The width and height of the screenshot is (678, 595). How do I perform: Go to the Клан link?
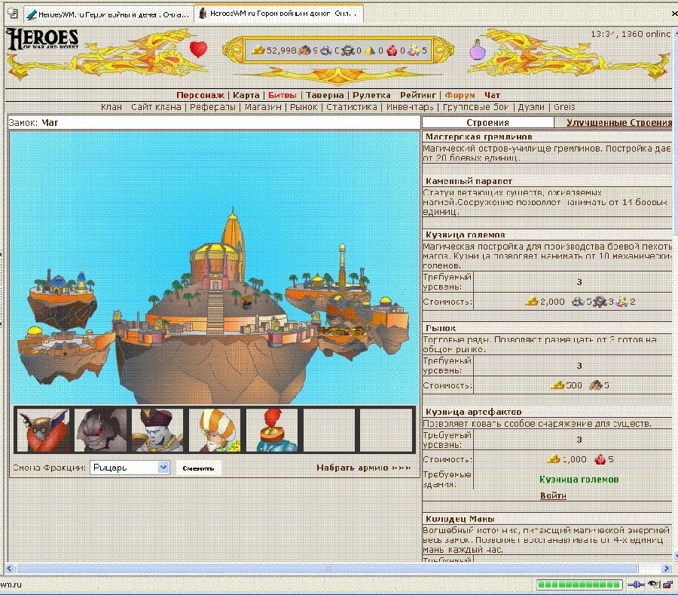click(111, 107)
